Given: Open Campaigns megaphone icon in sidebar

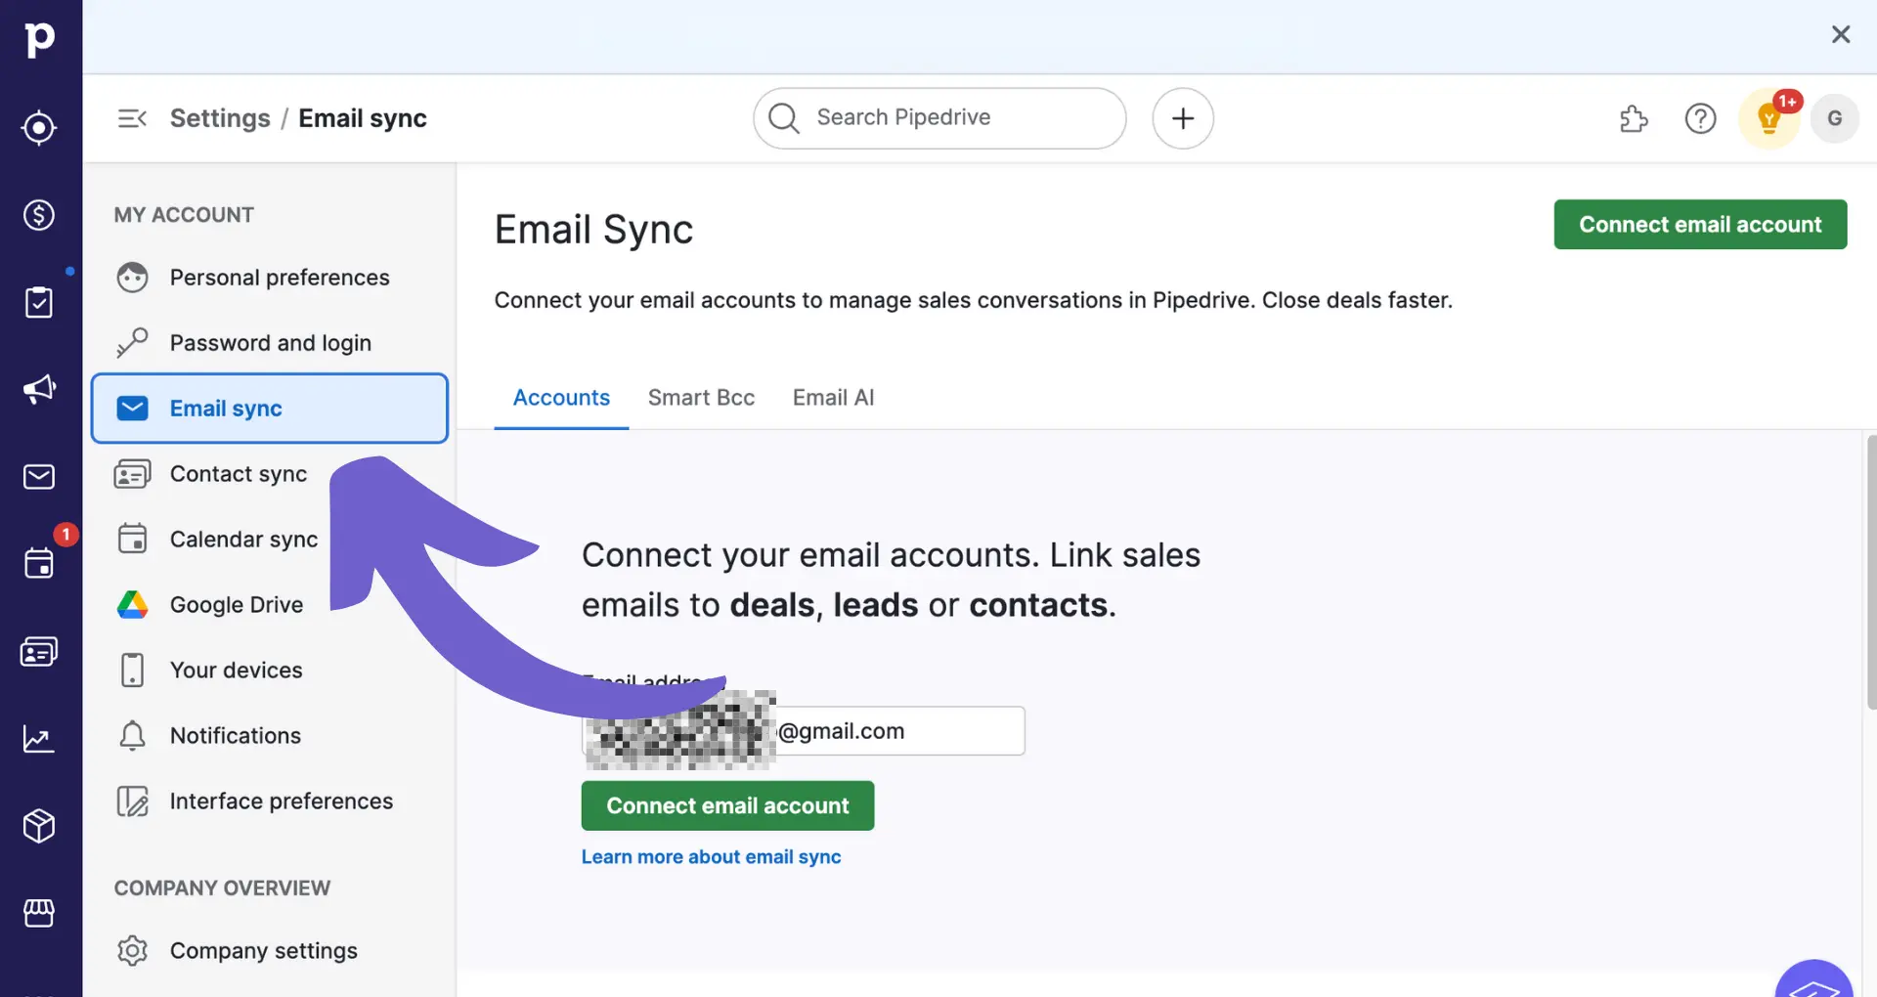Looking at the screenshot, I should 39,389.
